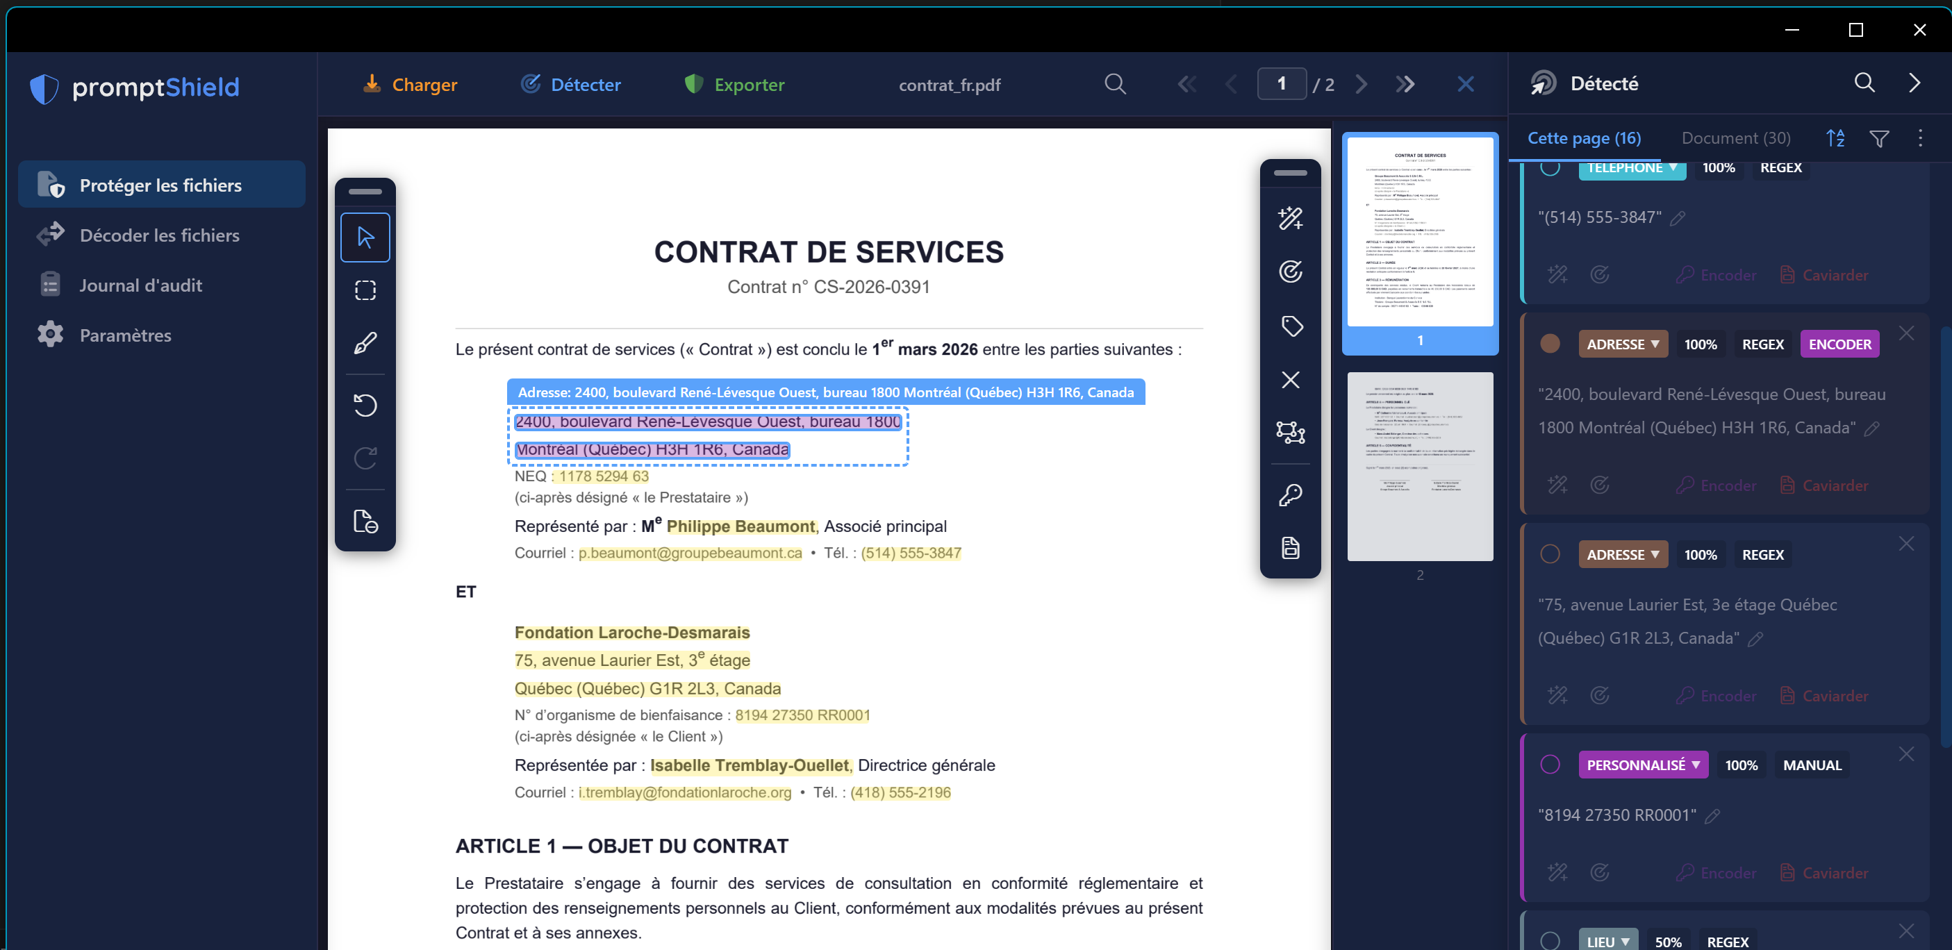1952x950 pixels.
Task: Open the ADRESSE type dropdown
Action: (1623, 343)
